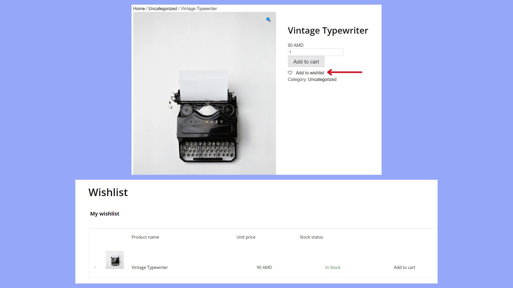Click the magnifier zoom icon on product image

(x=268, y=19)
